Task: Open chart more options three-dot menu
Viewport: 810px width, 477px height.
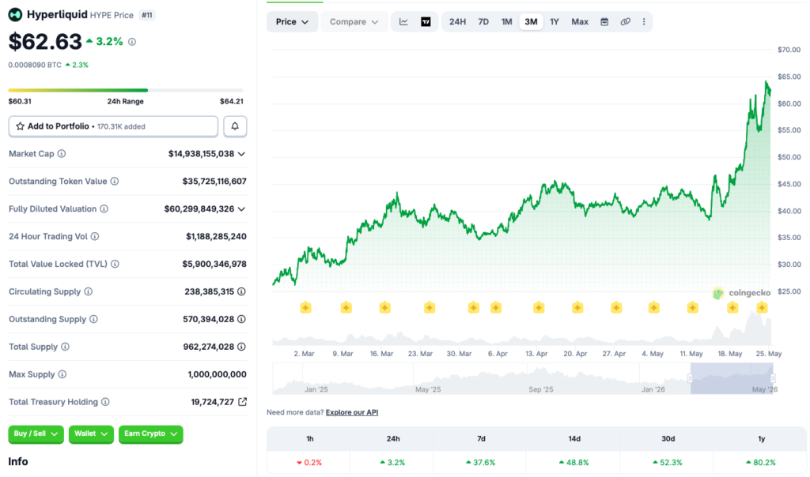Action: pos(644,21)
